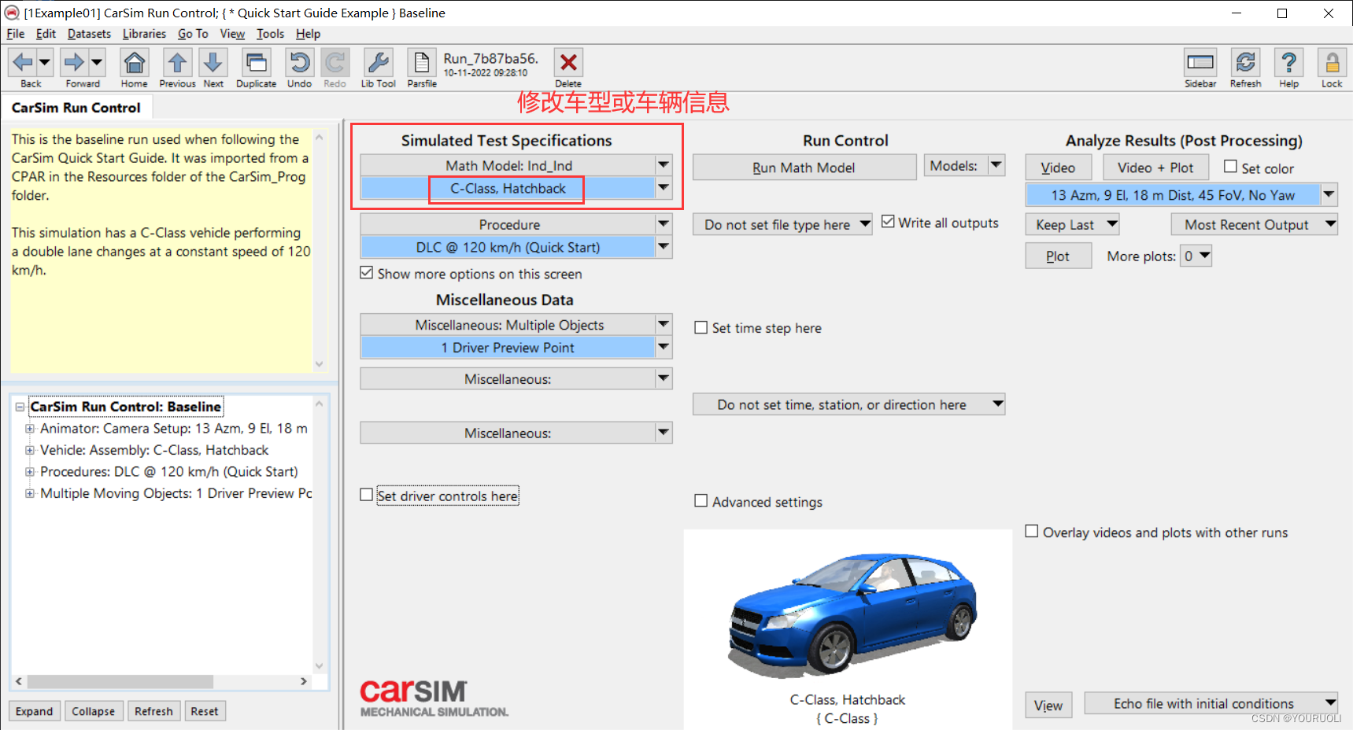Viewport: 1353px width, 730px height.
Task: Click the Run Math Model button
Action: click(x=804, y=167)
